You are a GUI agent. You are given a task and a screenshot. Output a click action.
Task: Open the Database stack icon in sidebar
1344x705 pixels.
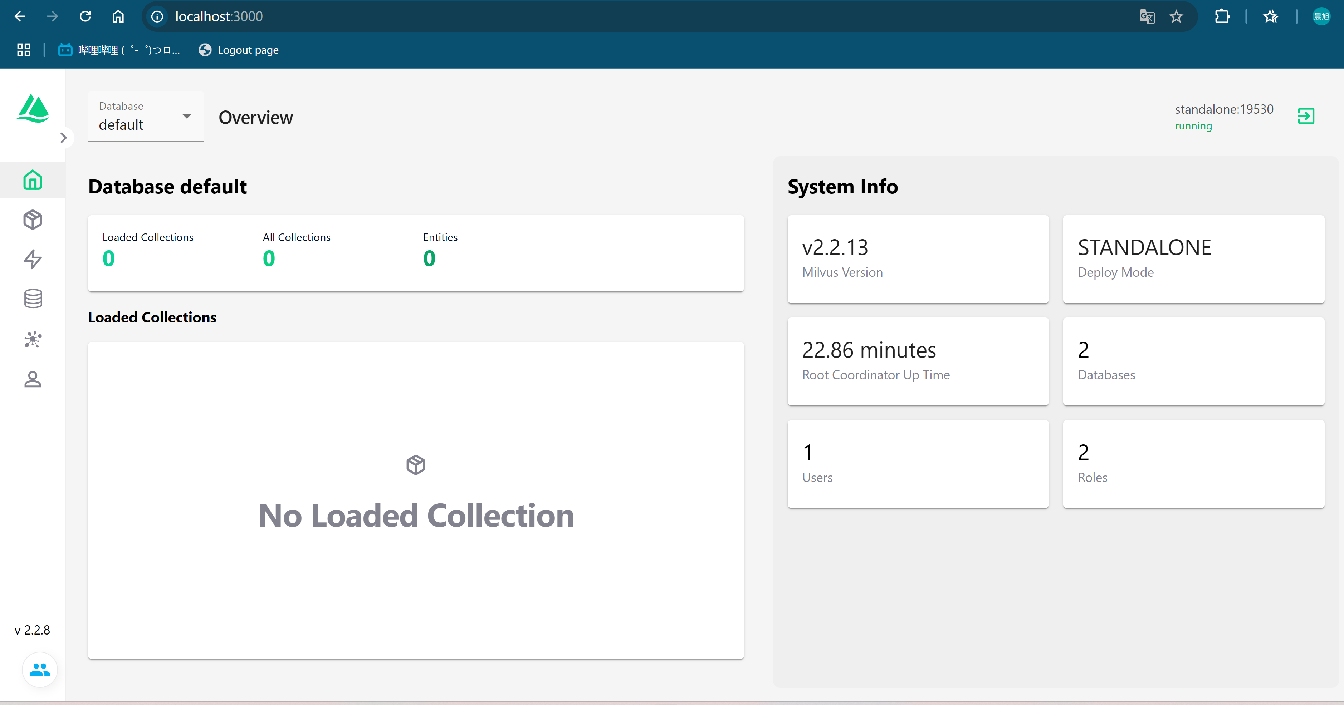32,299
